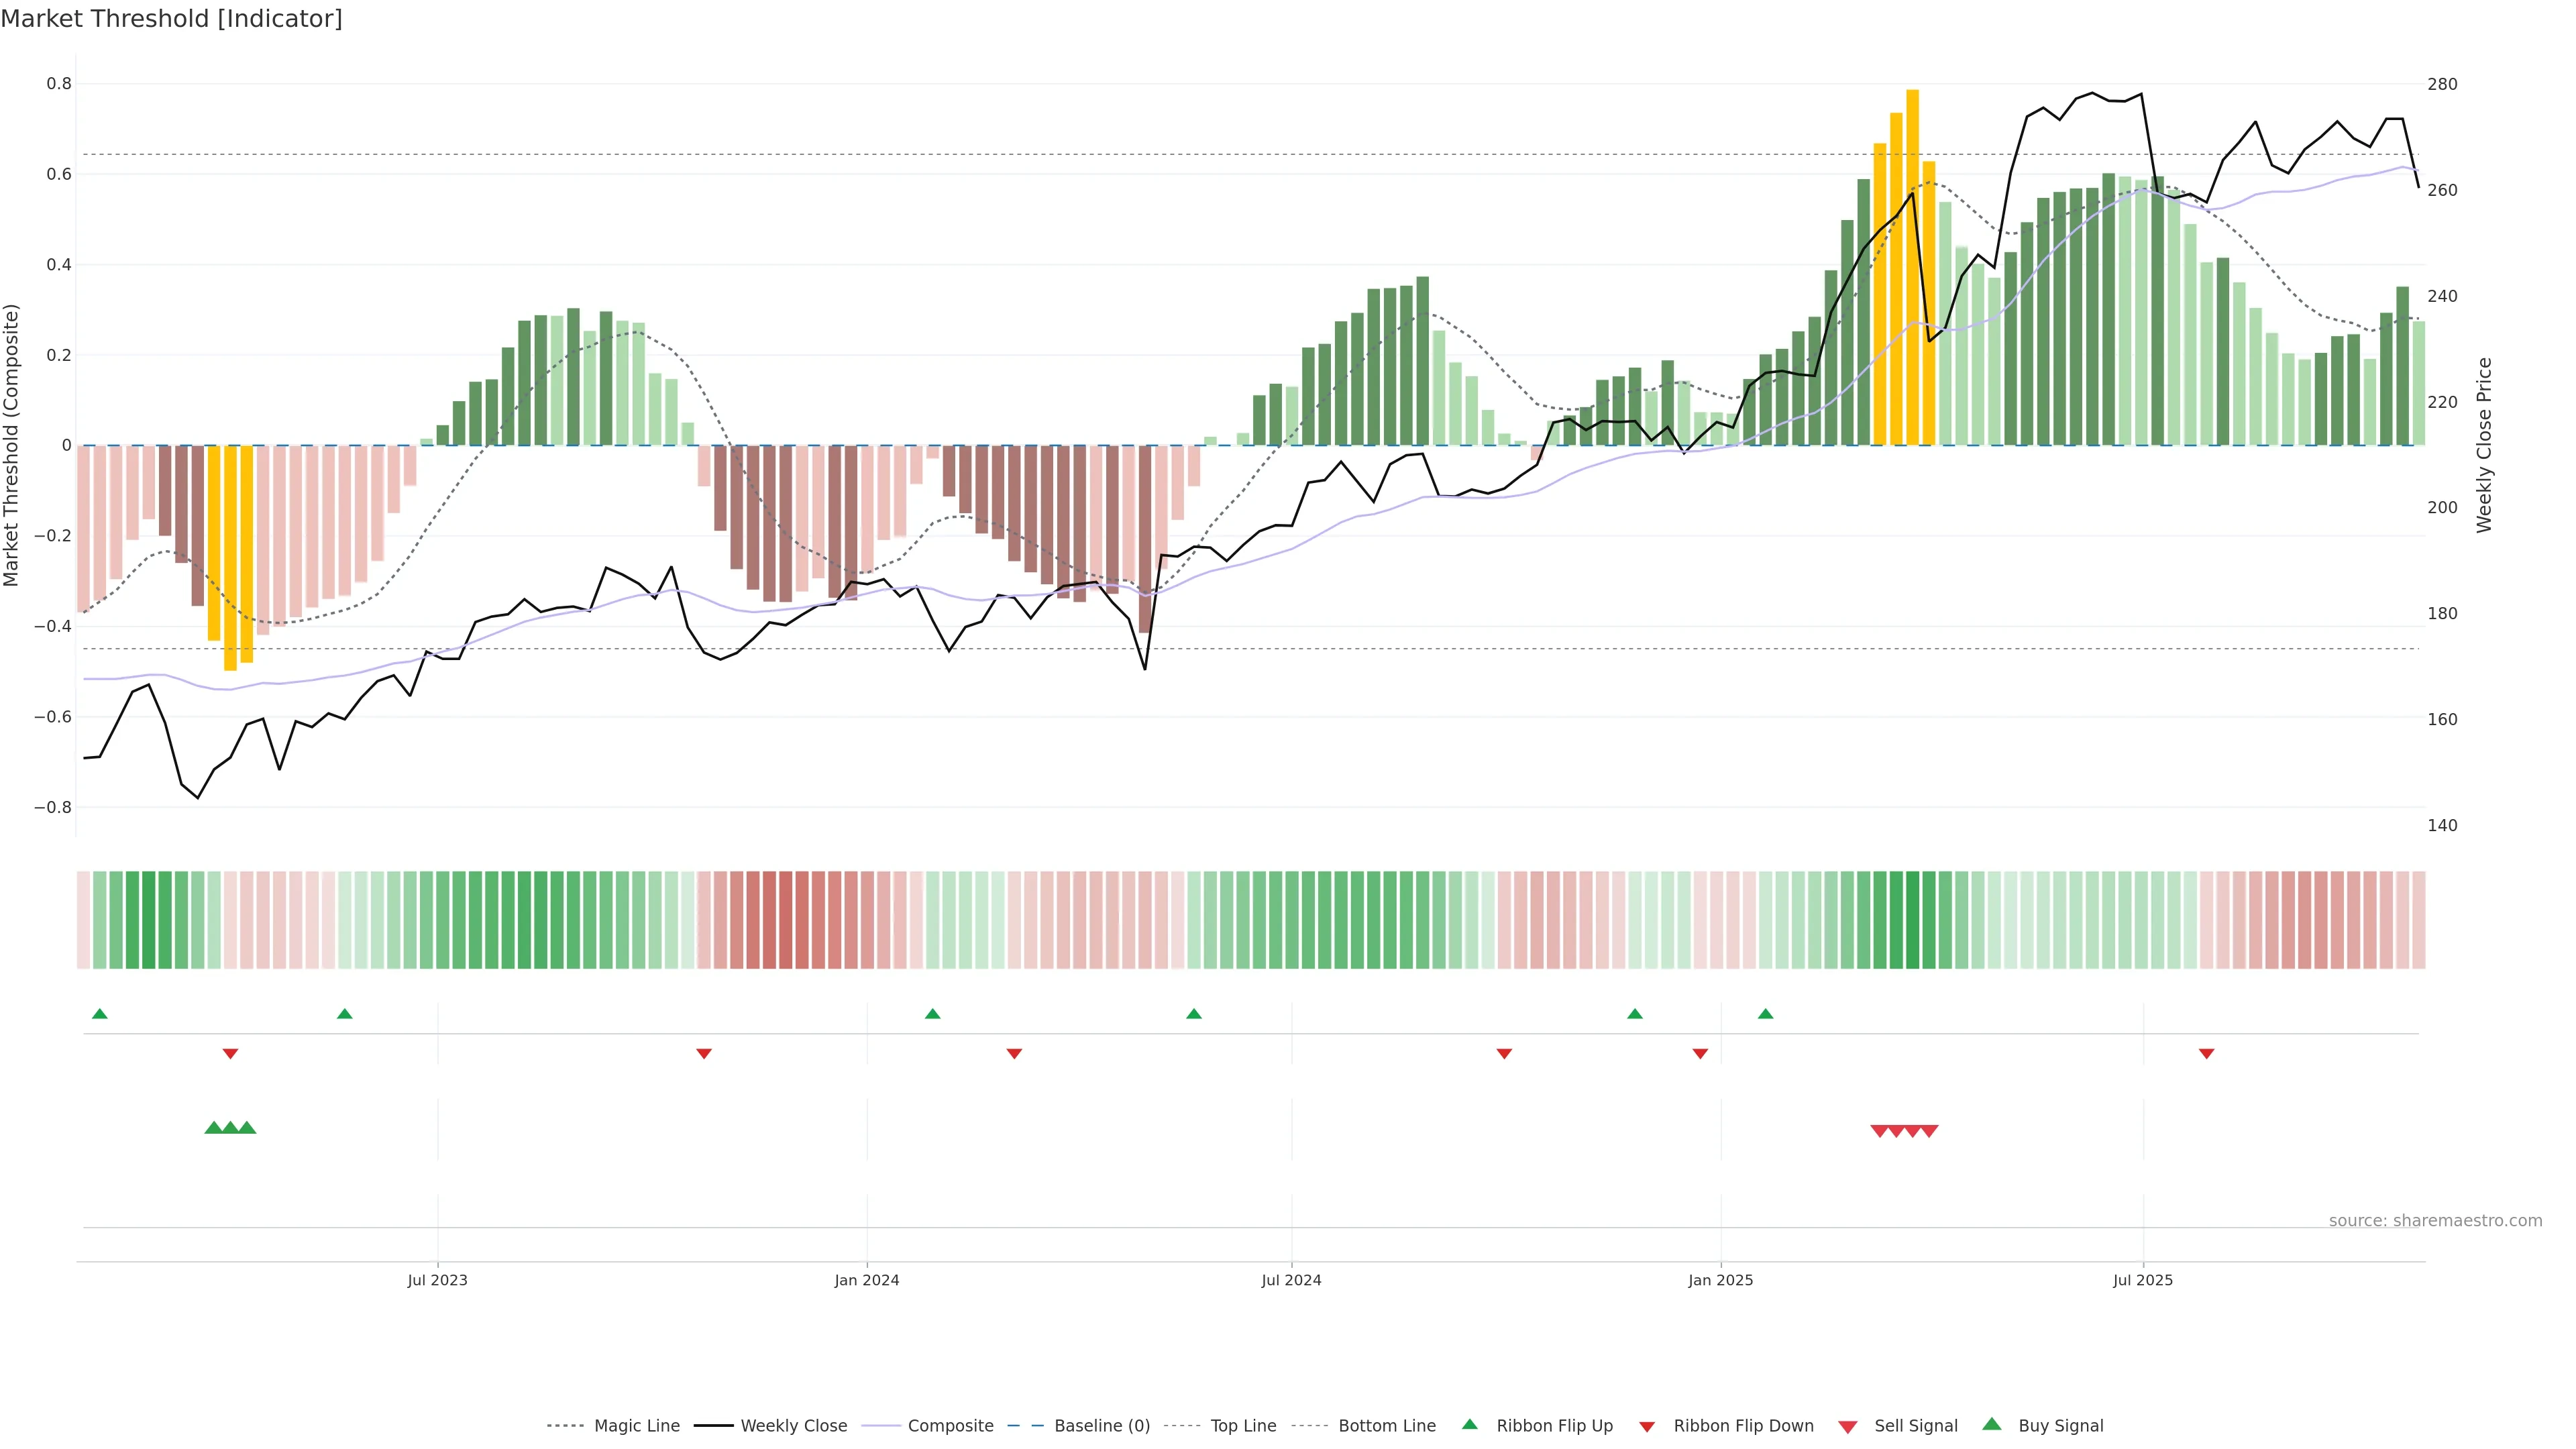The width and height of the screenshot is (2576, 1449).
Task: Toggle Weekly Close series in legend
Action: (793, 1426)
